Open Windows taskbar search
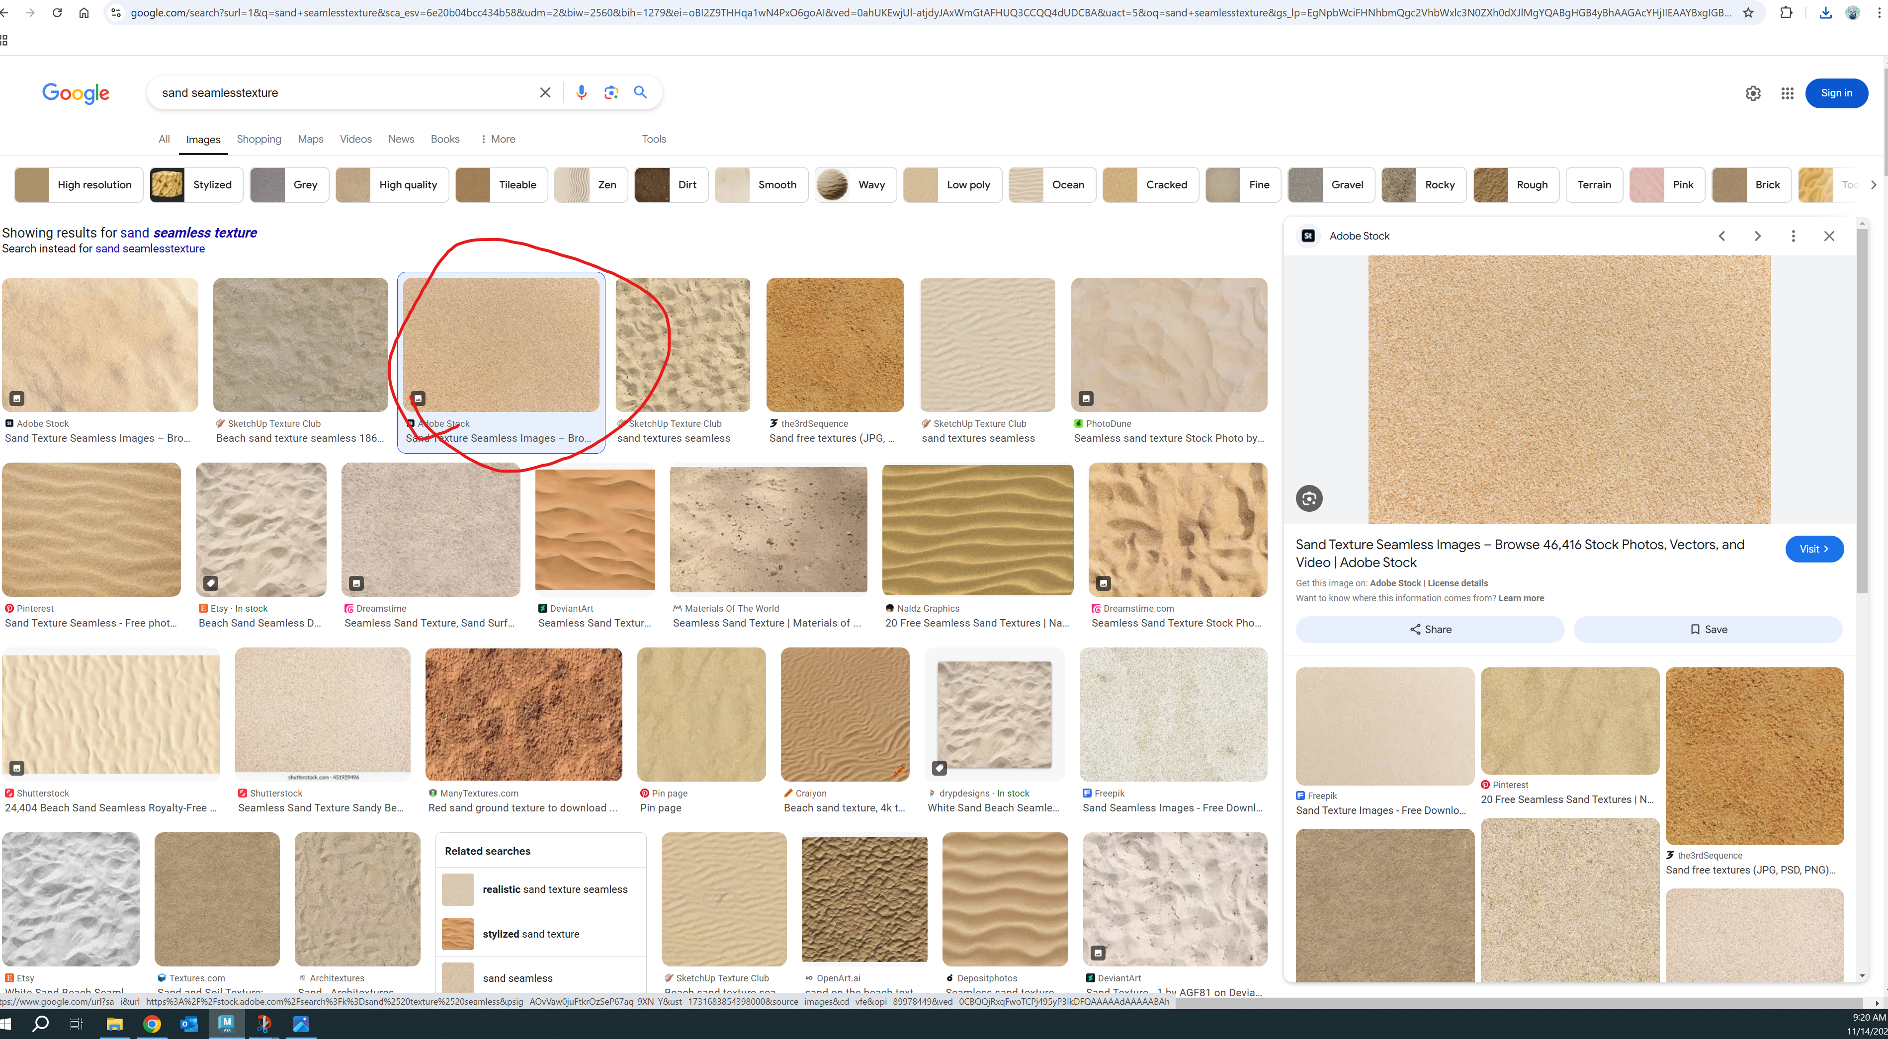This screenshot has height=1039, width=1888. coord(40,1024)
